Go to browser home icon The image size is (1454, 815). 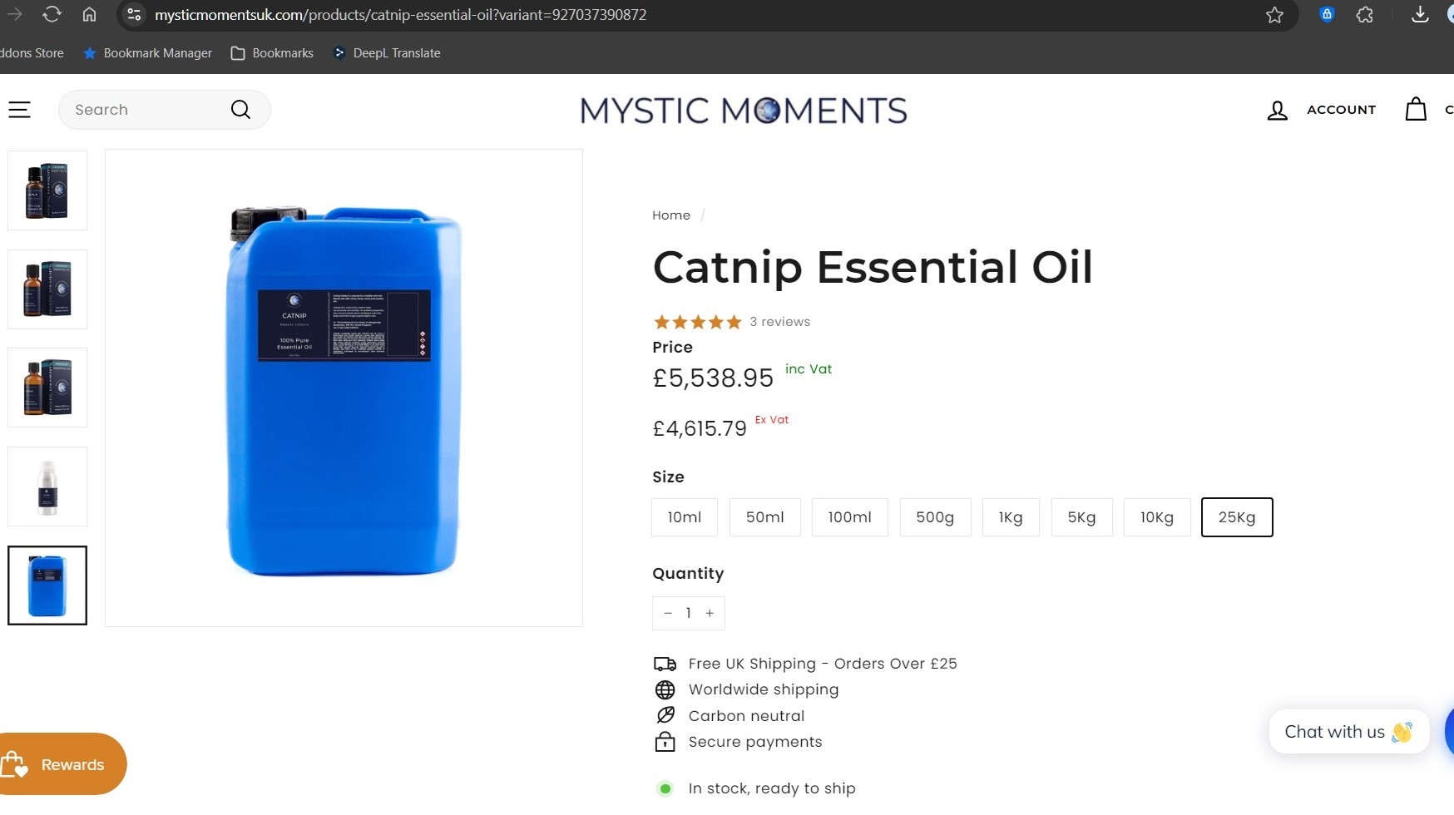tap(89, 14)
